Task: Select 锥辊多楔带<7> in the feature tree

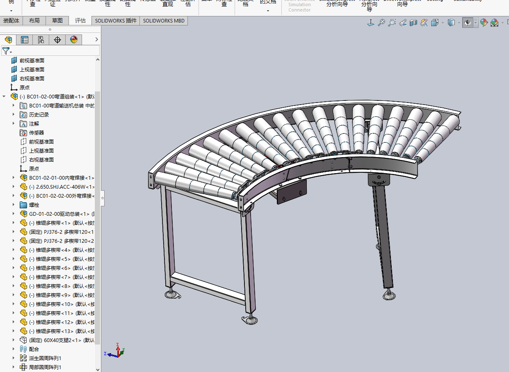Action: click(57, 277)
